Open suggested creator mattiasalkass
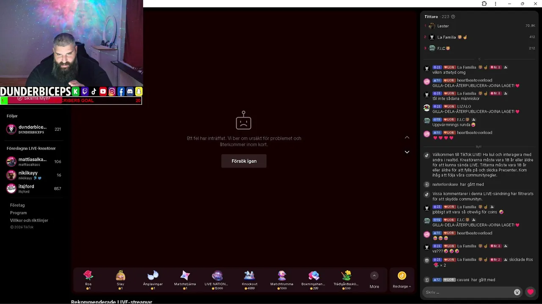The image size is (542, 304). 34,162
